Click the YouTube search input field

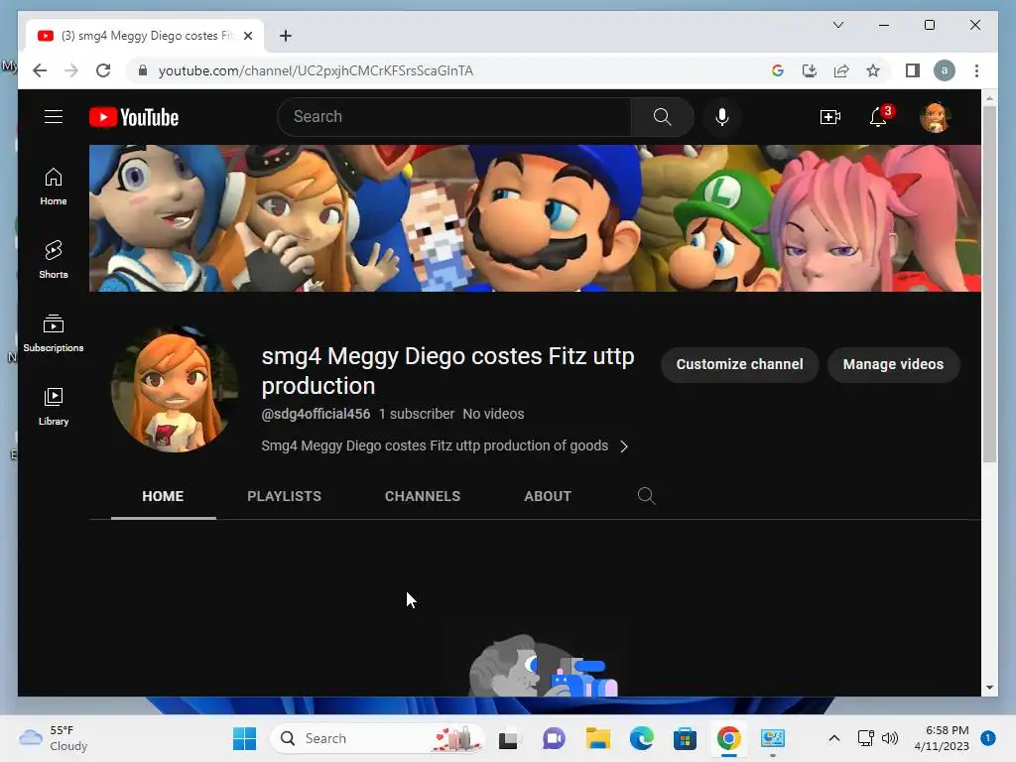[454, 117]
